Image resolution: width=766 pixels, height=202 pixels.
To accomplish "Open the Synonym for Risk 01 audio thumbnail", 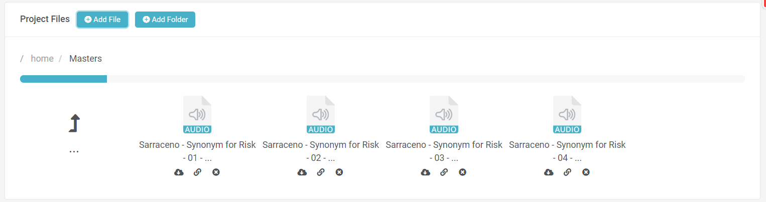I will click(197, 115).
